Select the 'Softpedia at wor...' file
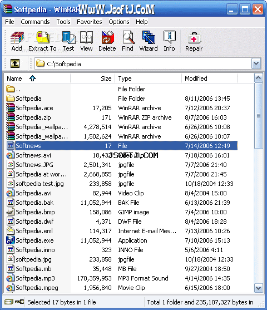 (x=41, y=174)
